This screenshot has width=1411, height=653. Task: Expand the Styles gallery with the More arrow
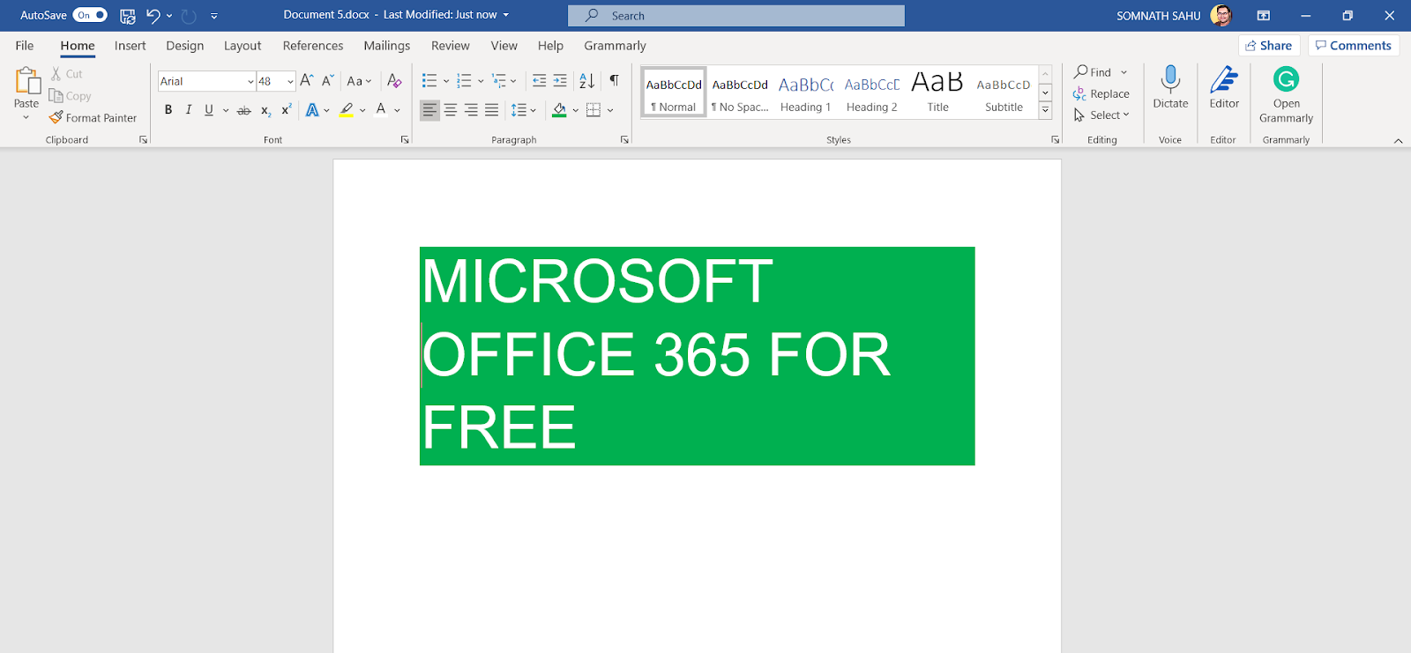click(x=1045, y=110)
